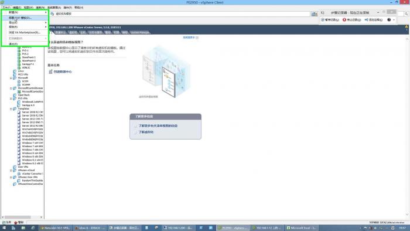Screen dimensions: 410x231
Task: Select the MCS-VMs folder
Action: [23, 74]
